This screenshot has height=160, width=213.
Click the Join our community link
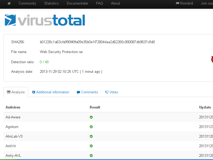point(207,3)
